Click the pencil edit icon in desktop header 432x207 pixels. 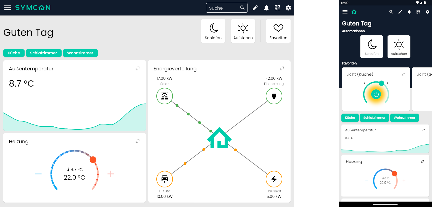255,8
